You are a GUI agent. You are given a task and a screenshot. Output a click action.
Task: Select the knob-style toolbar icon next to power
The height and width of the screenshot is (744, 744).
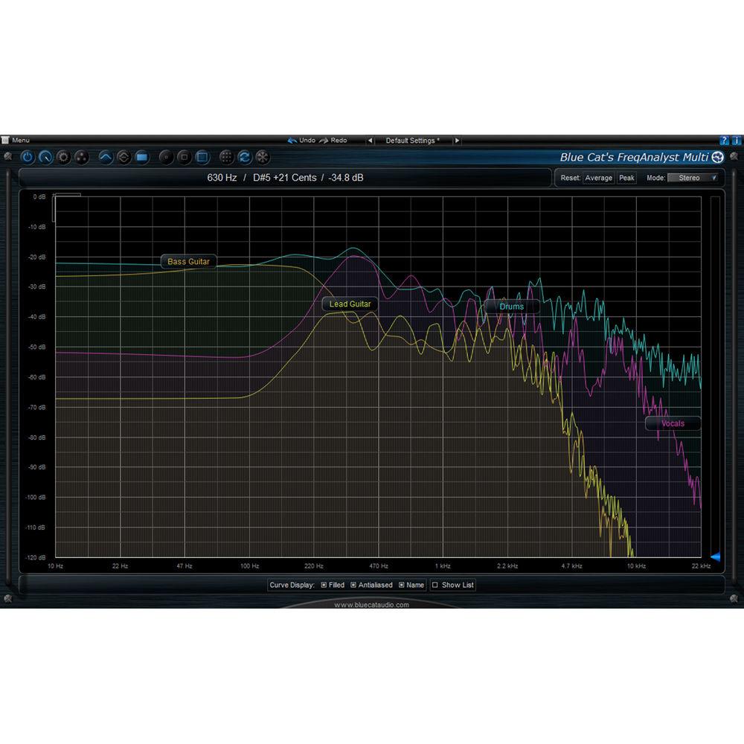coord(45,157)
